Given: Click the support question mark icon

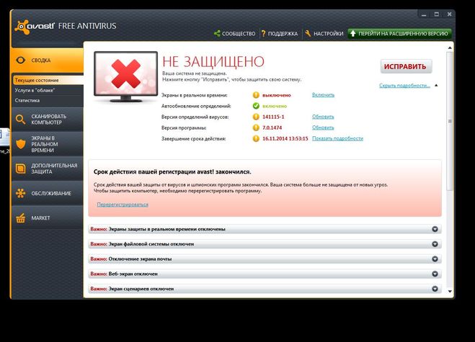Looking at the screenshot, I should tap(263, 34).
